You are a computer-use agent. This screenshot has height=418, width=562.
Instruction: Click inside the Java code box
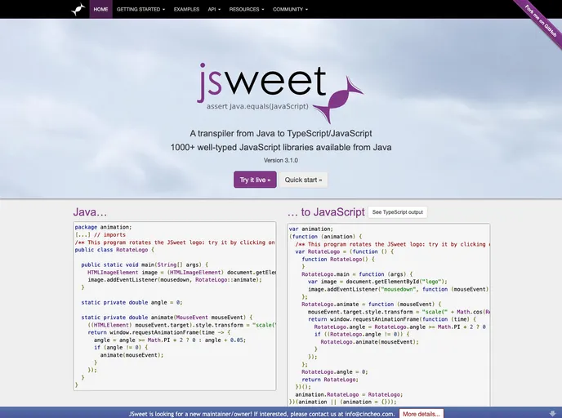[175, 306]
